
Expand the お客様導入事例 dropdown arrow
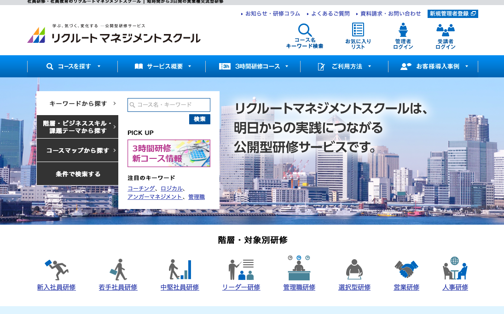tap(467, 66)
